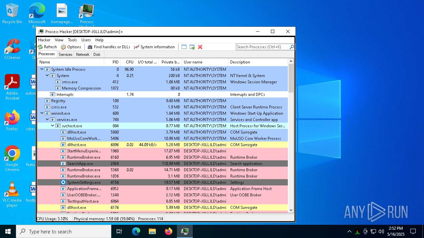Launch Edge from the taskbar

point(136,231)
